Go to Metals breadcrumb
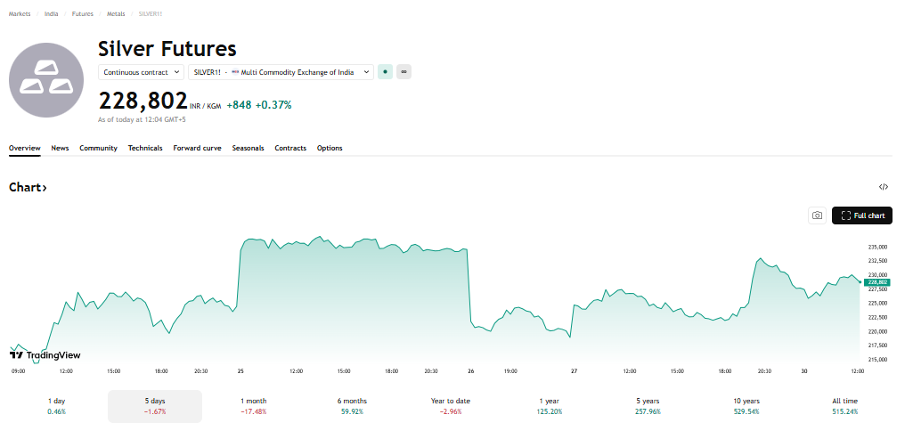This screenshot has width=913, height=447. 116,14
